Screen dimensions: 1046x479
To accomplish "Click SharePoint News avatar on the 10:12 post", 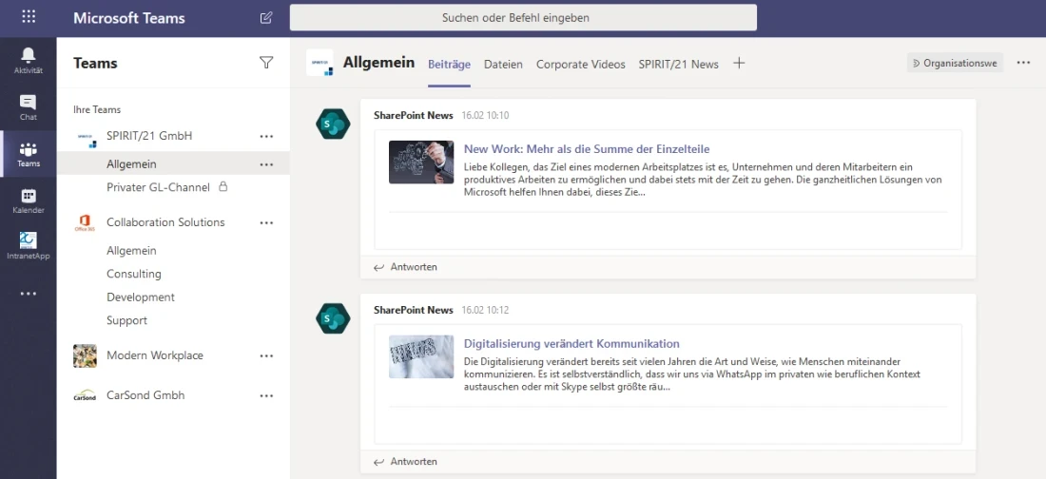I will click(x=333, y=318).
